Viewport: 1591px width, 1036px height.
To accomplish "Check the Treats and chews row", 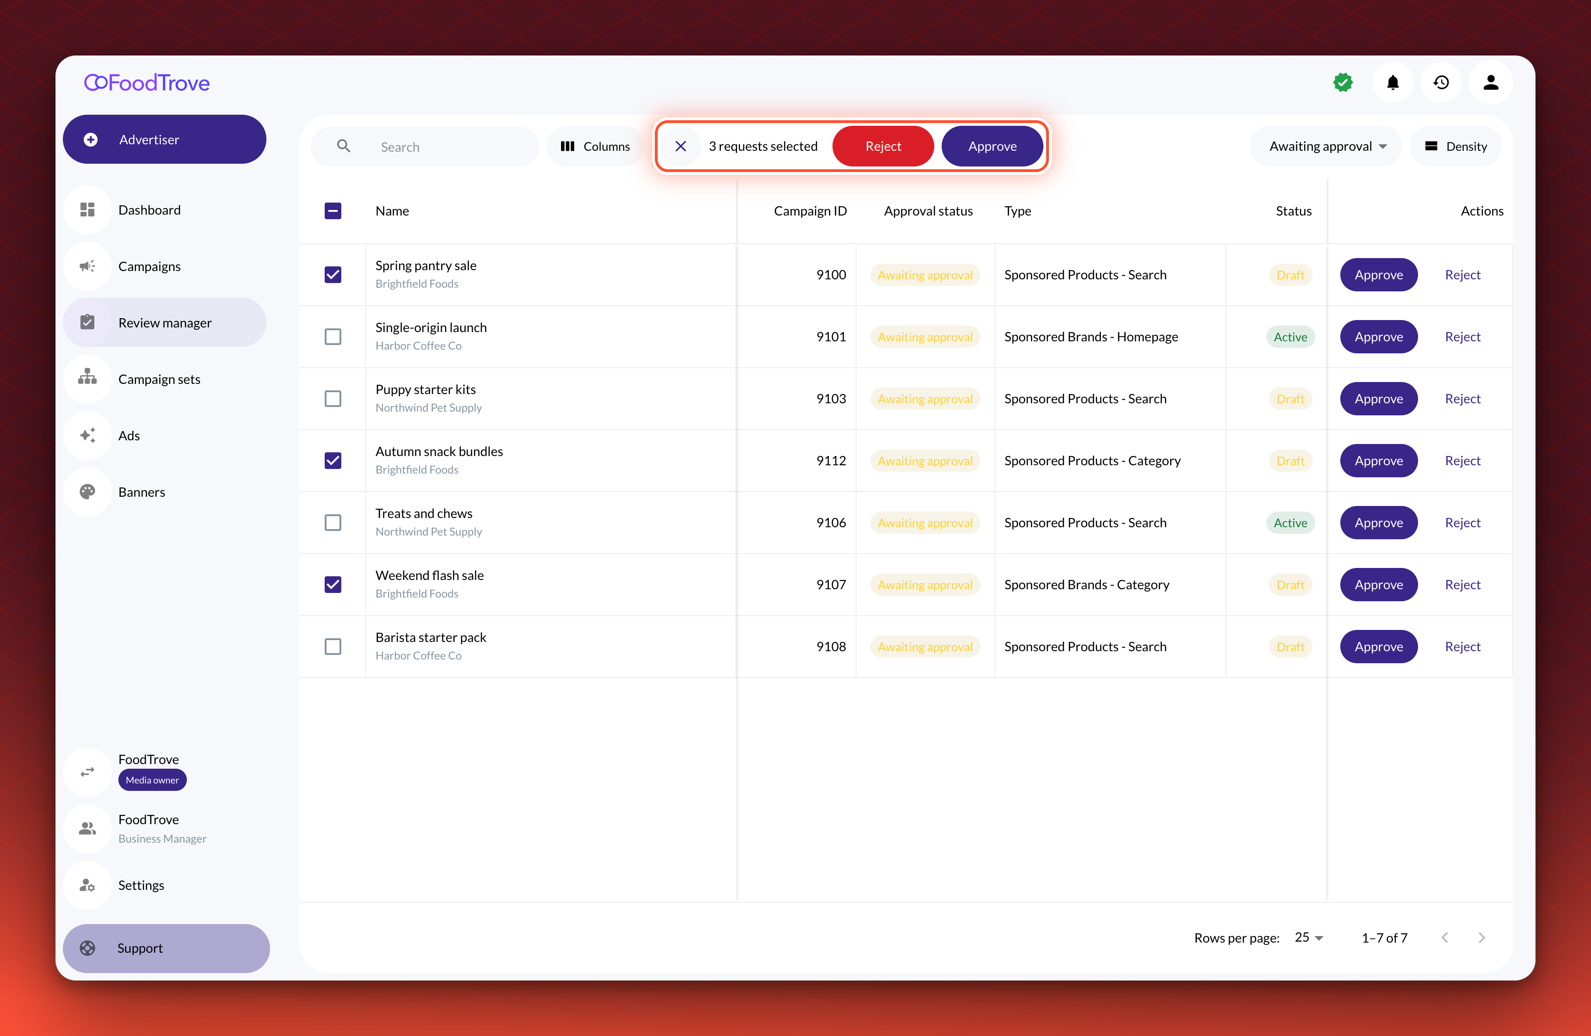I will point(333,522).
